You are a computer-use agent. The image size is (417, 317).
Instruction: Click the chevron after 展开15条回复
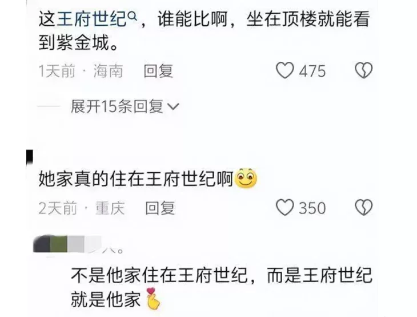(x=174, y=107)
